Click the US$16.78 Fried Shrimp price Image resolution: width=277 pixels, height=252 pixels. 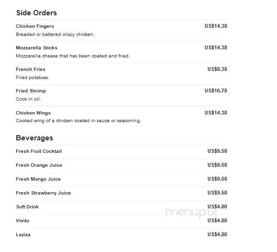point(216,91)
